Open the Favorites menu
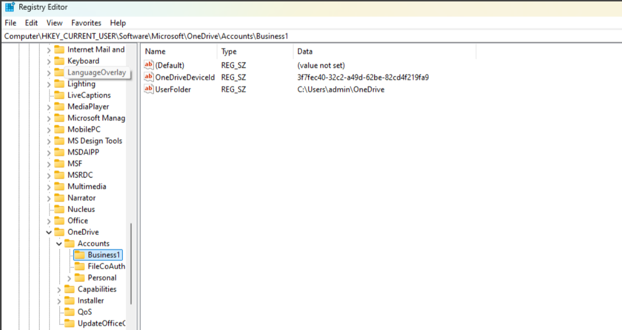The height and width of the screenshot is (330, 622). pyautogui.click(x=86, y=23)
